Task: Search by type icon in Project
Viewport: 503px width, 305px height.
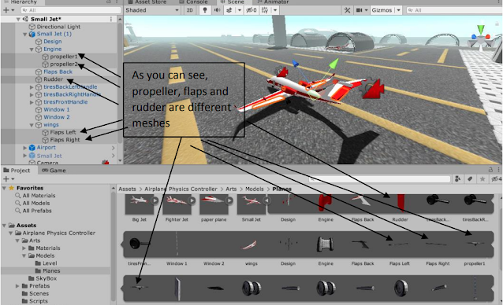Action: (458, 179)
